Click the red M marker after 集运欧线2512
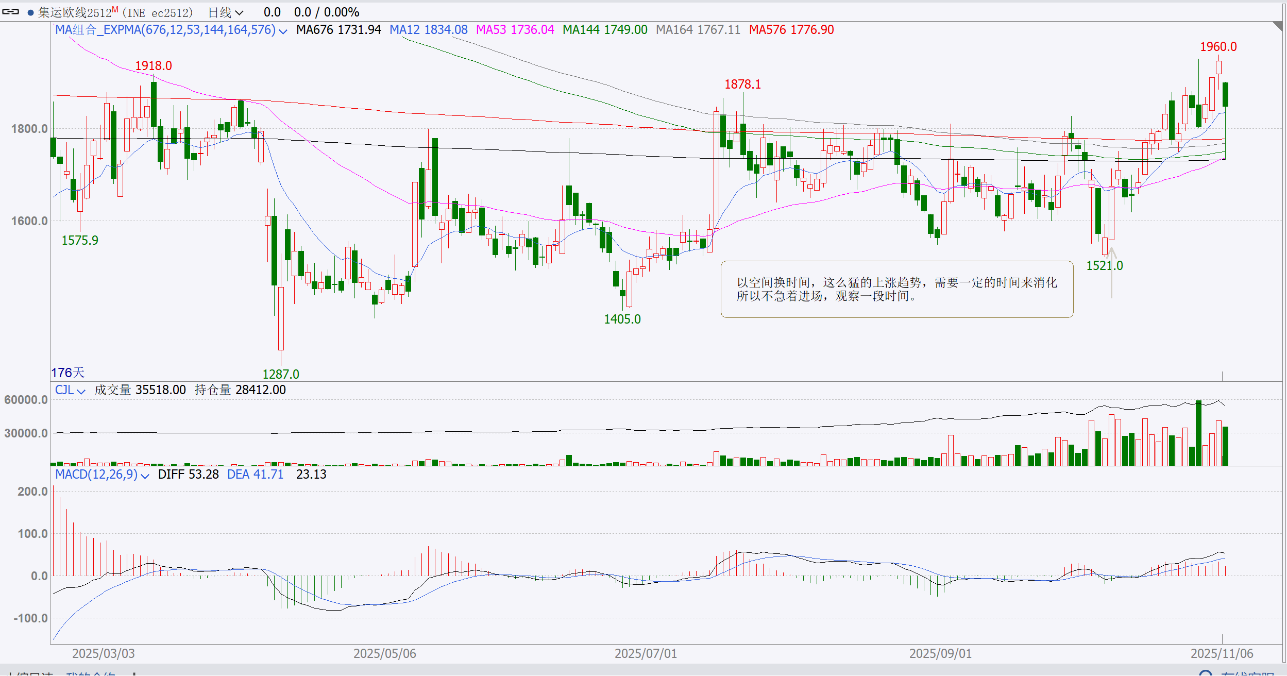Image resolution: width=1287 pixels, height=676 pixels. point(115,9)
